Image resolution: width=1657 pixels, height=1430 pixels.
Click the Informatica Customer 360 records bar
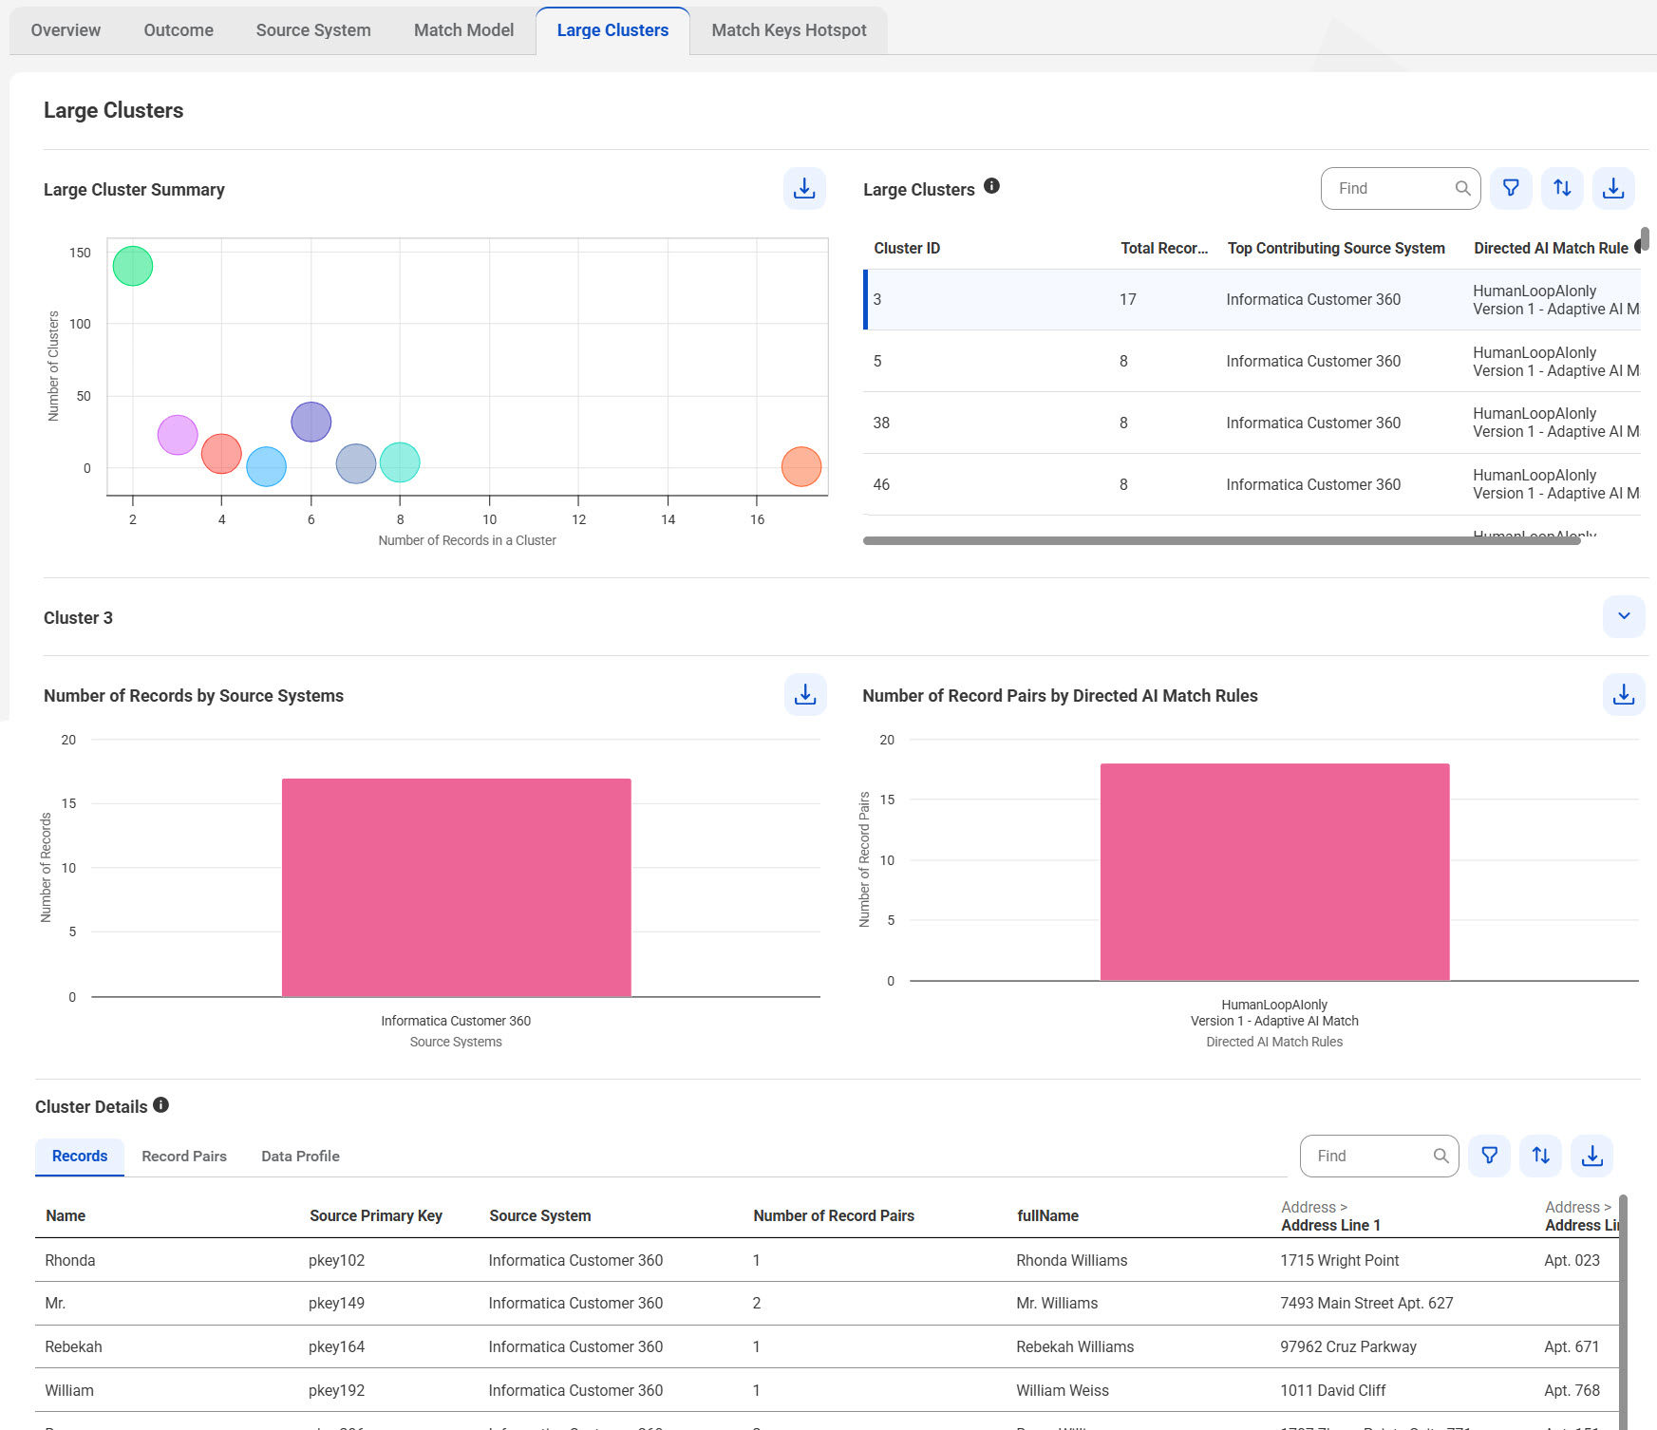(456, 888)
